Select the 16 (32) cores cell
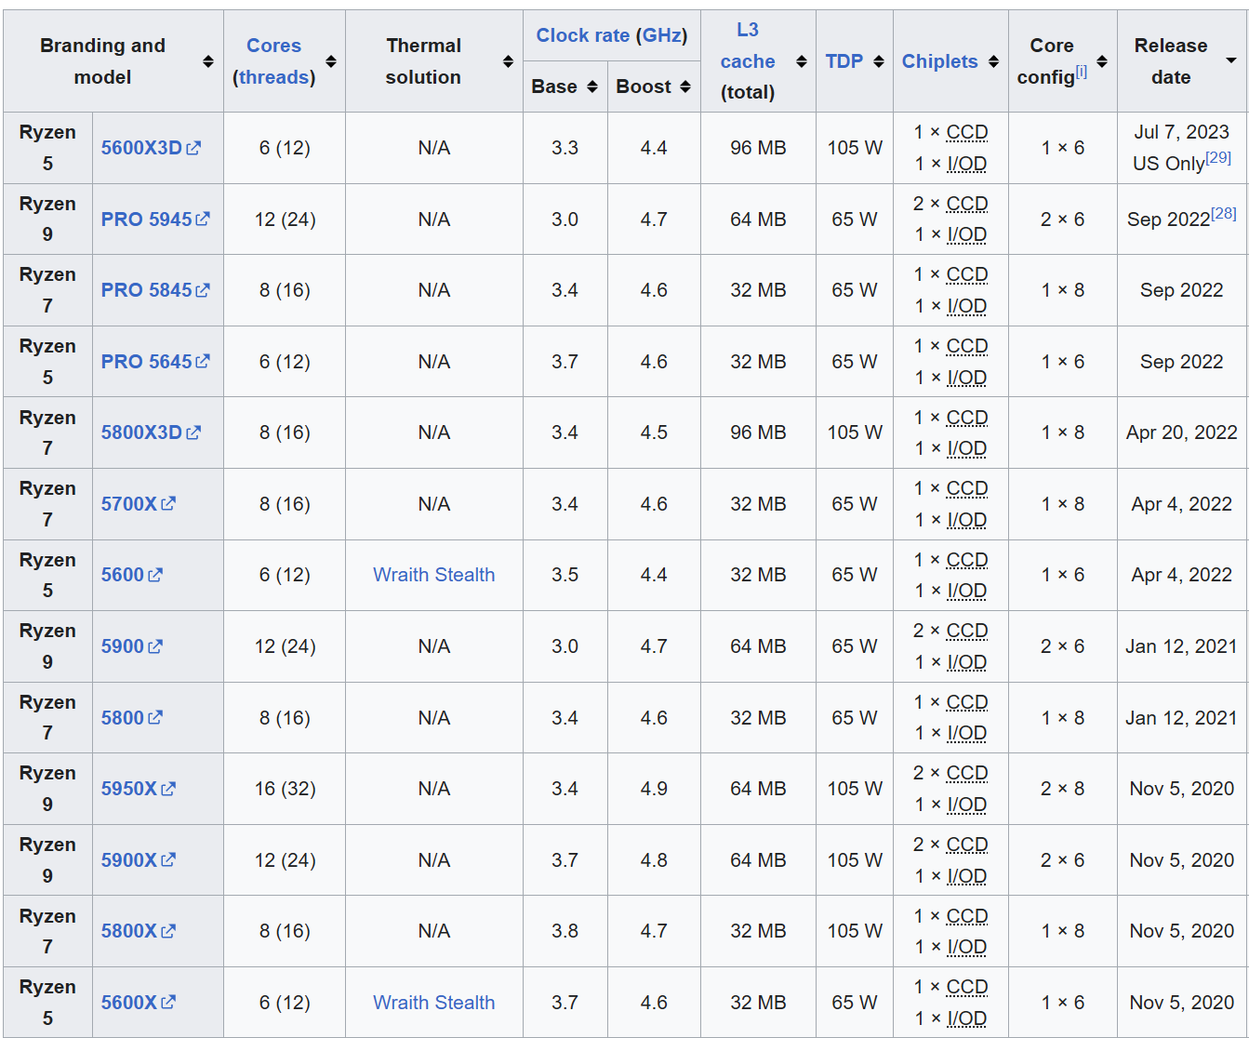 pos(286,789)
